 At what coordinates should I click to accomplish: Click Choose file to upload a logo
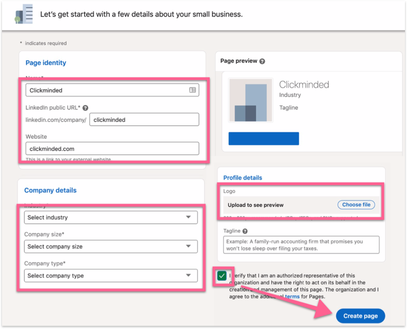(356, 205)
